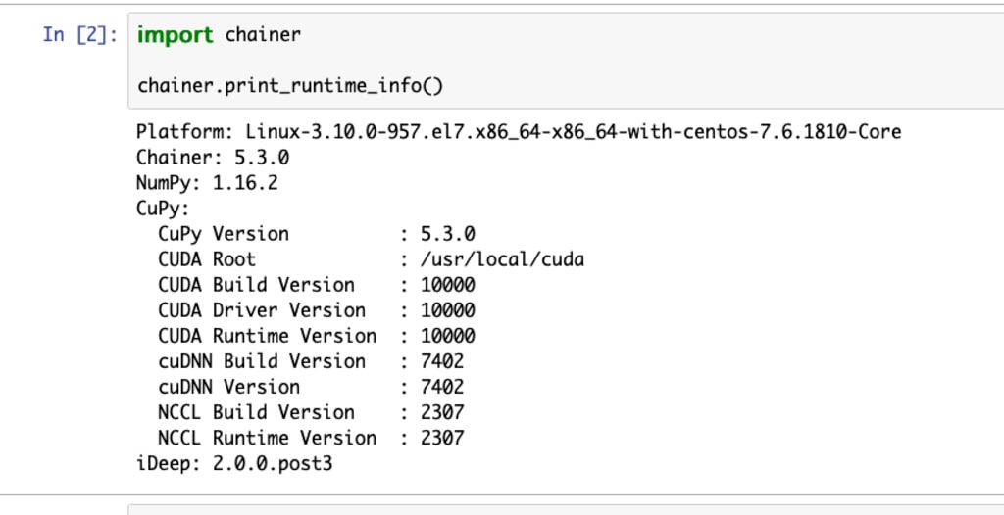Click the CUDA Driver Version row

point(317,311)
